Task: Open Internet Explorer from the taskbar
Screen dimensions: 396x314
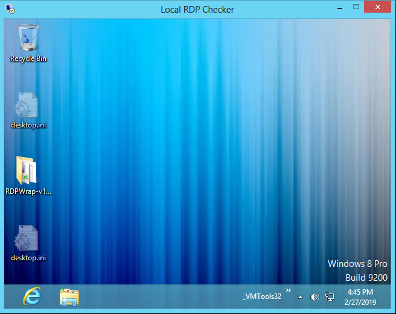Action: point(32,296)
